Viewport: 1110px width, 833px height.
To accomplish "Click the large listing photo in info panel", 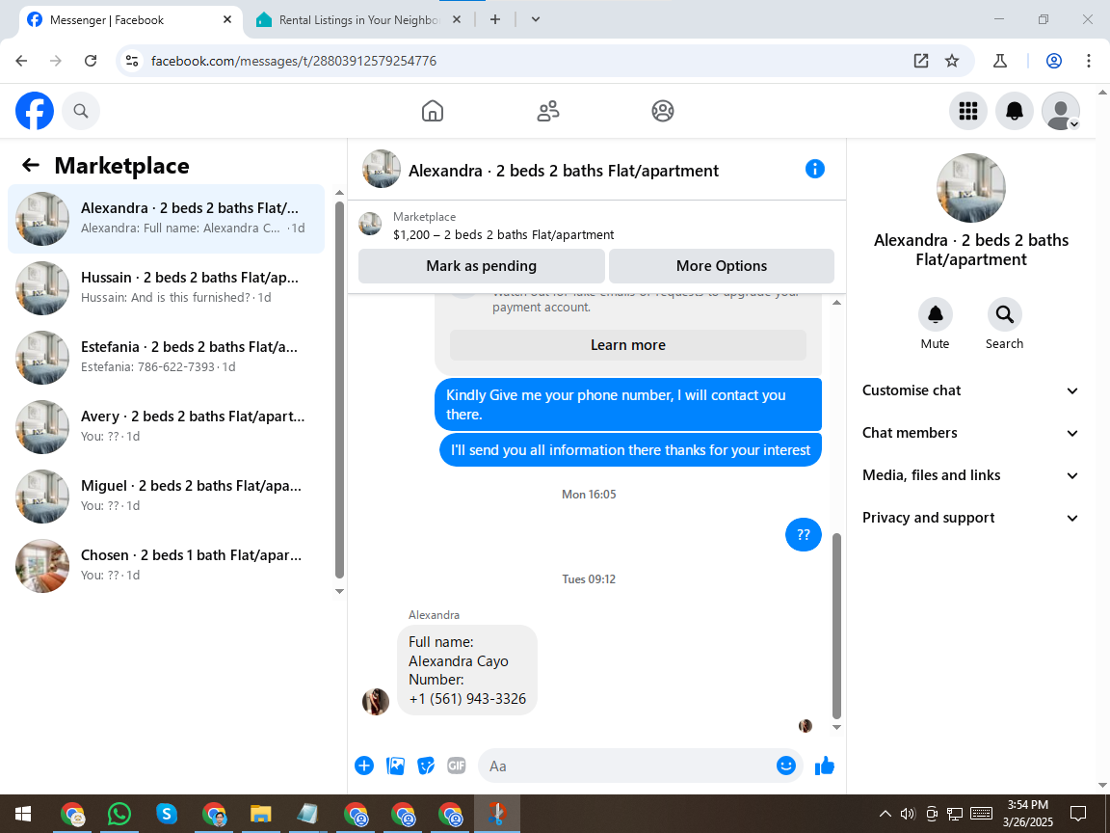I will point(970,188).
